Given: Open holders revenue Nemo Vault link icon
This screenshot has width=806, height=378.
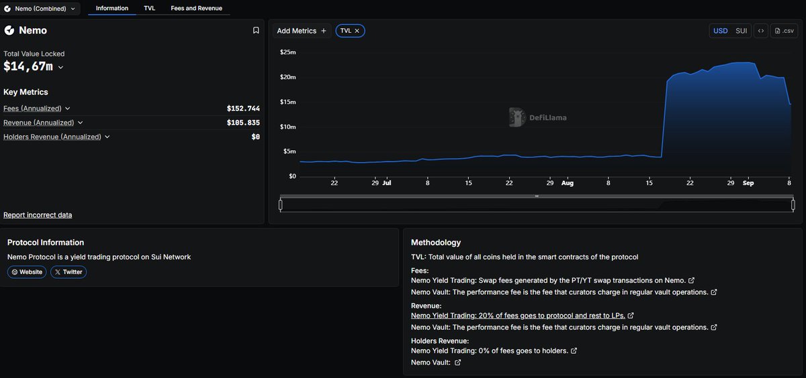Looking at the screenshot, I should [x=458, y=363].
